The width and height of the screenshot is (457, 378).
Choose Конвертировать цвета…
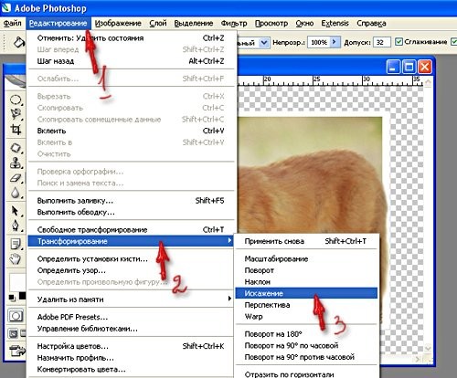[x=132, y=370]
